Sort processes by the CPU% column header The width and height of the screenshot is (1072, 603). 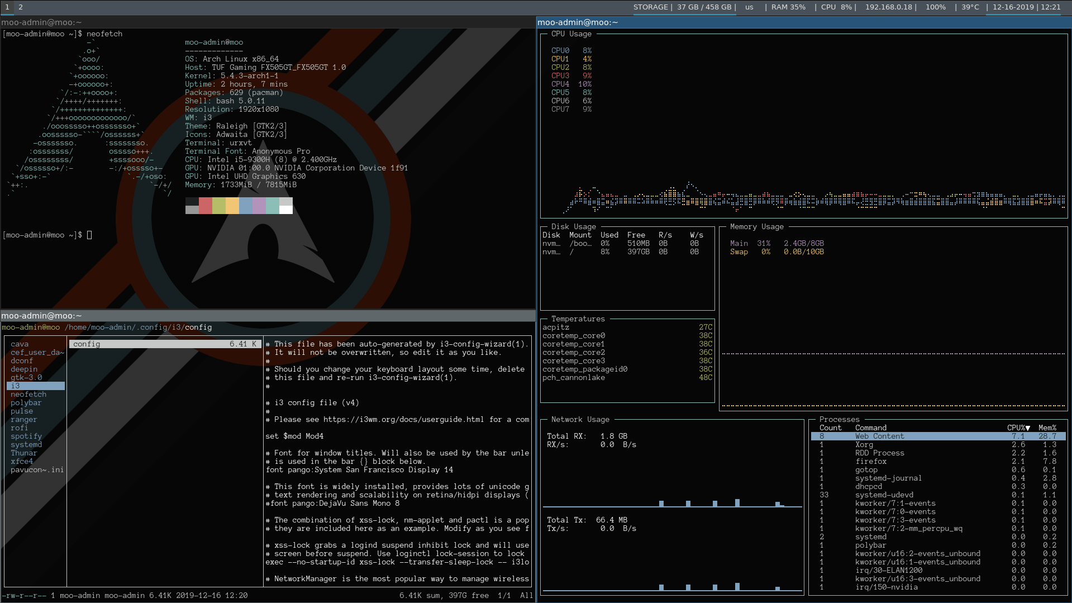point(1018,428)
